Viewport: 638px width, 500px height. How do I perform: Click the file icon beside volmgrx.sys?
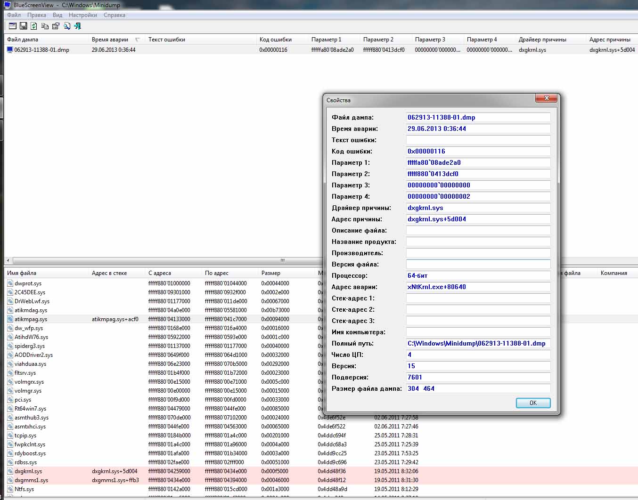click(x=10, y=382)
